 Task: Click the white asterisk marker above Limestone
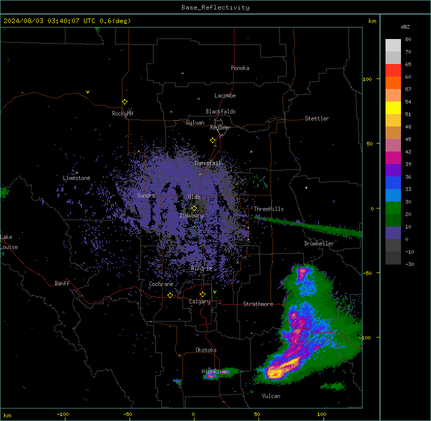coord(76,173)
